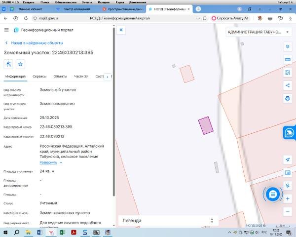Select the status value Учтенный

point(48,203)
